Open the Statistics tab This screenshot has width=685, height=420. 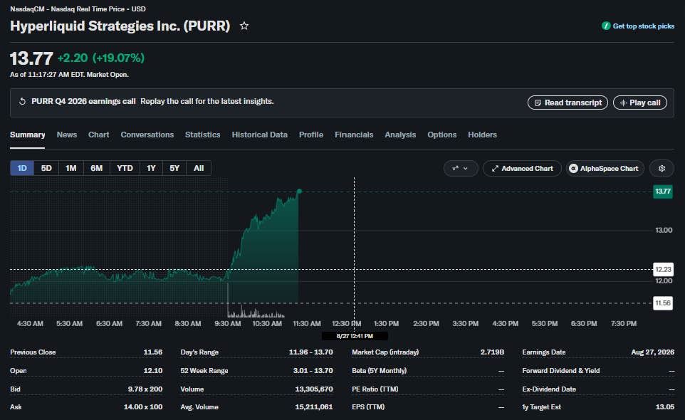click(203, 135)
